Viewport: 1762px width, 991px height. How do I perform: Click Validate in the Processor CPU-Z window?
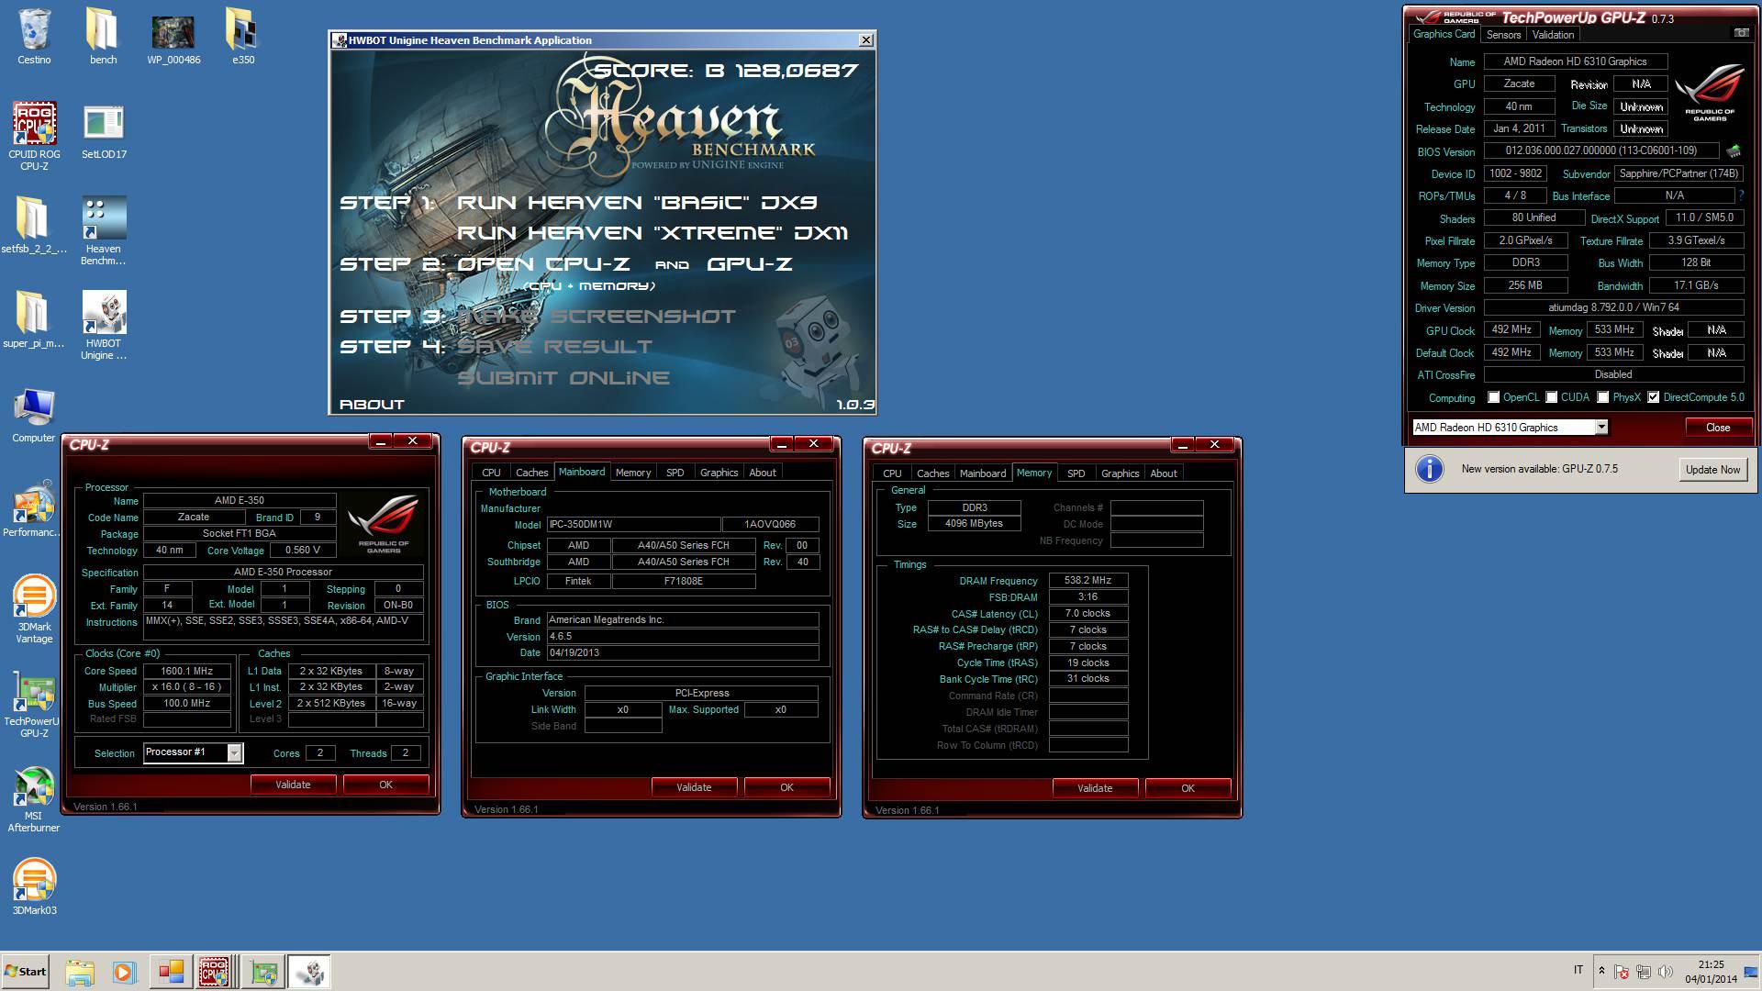(293, 785)
